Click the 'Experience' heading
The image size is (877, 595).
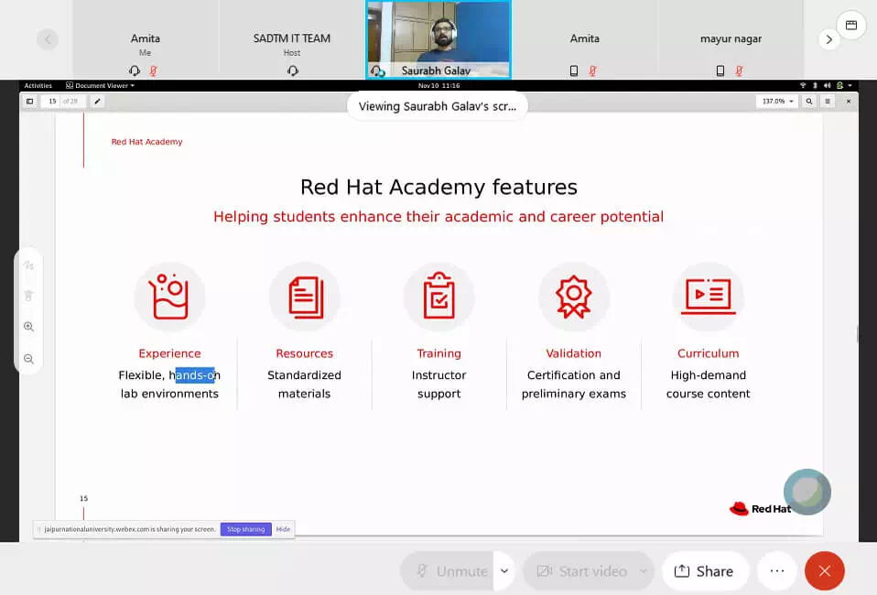[169, 353]
